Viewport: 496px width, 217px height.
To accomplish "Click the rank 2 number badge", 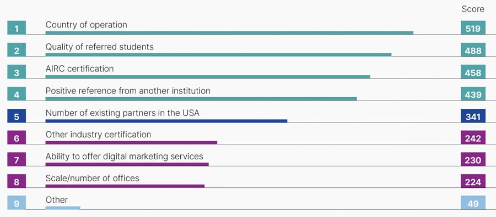I will pyautogui.click(x=17, y=49).
